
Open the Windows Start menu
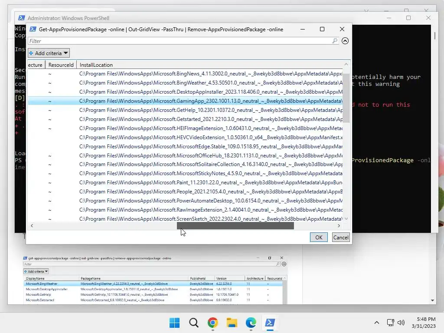pyautogui.click(x=174, y=323)
